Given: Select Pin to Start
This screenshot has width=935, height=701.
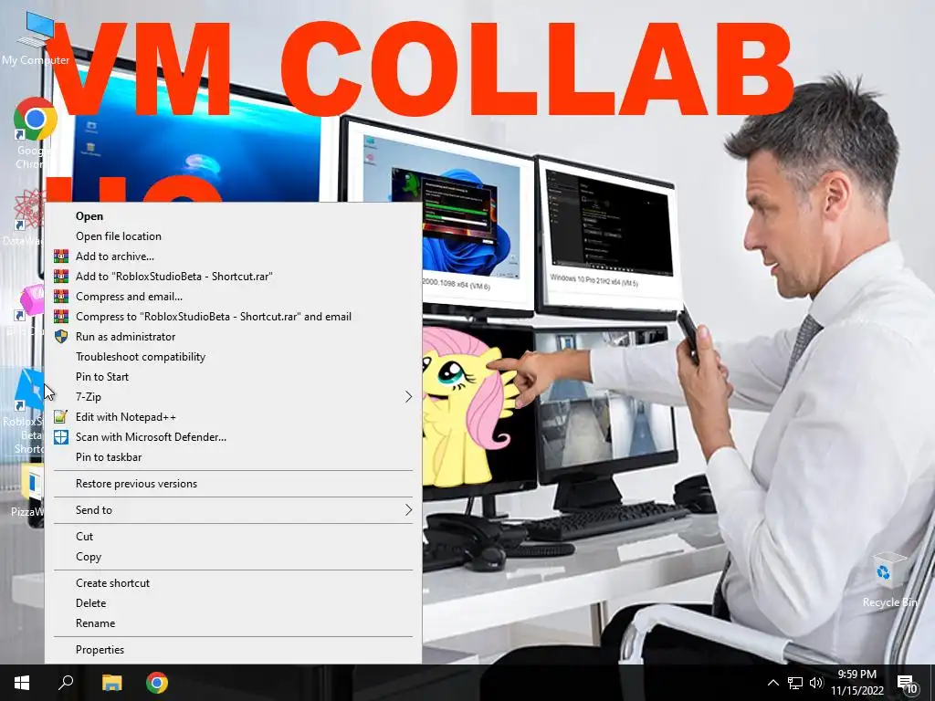Looking at the screenshot, I should tap(233, 377).
